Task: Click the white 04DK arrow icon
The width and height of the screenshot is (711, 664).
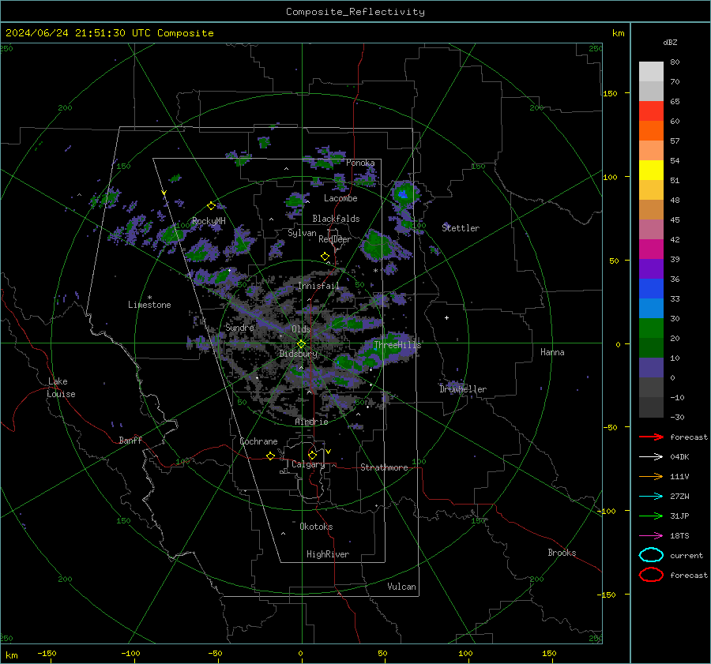Action: 651,457
